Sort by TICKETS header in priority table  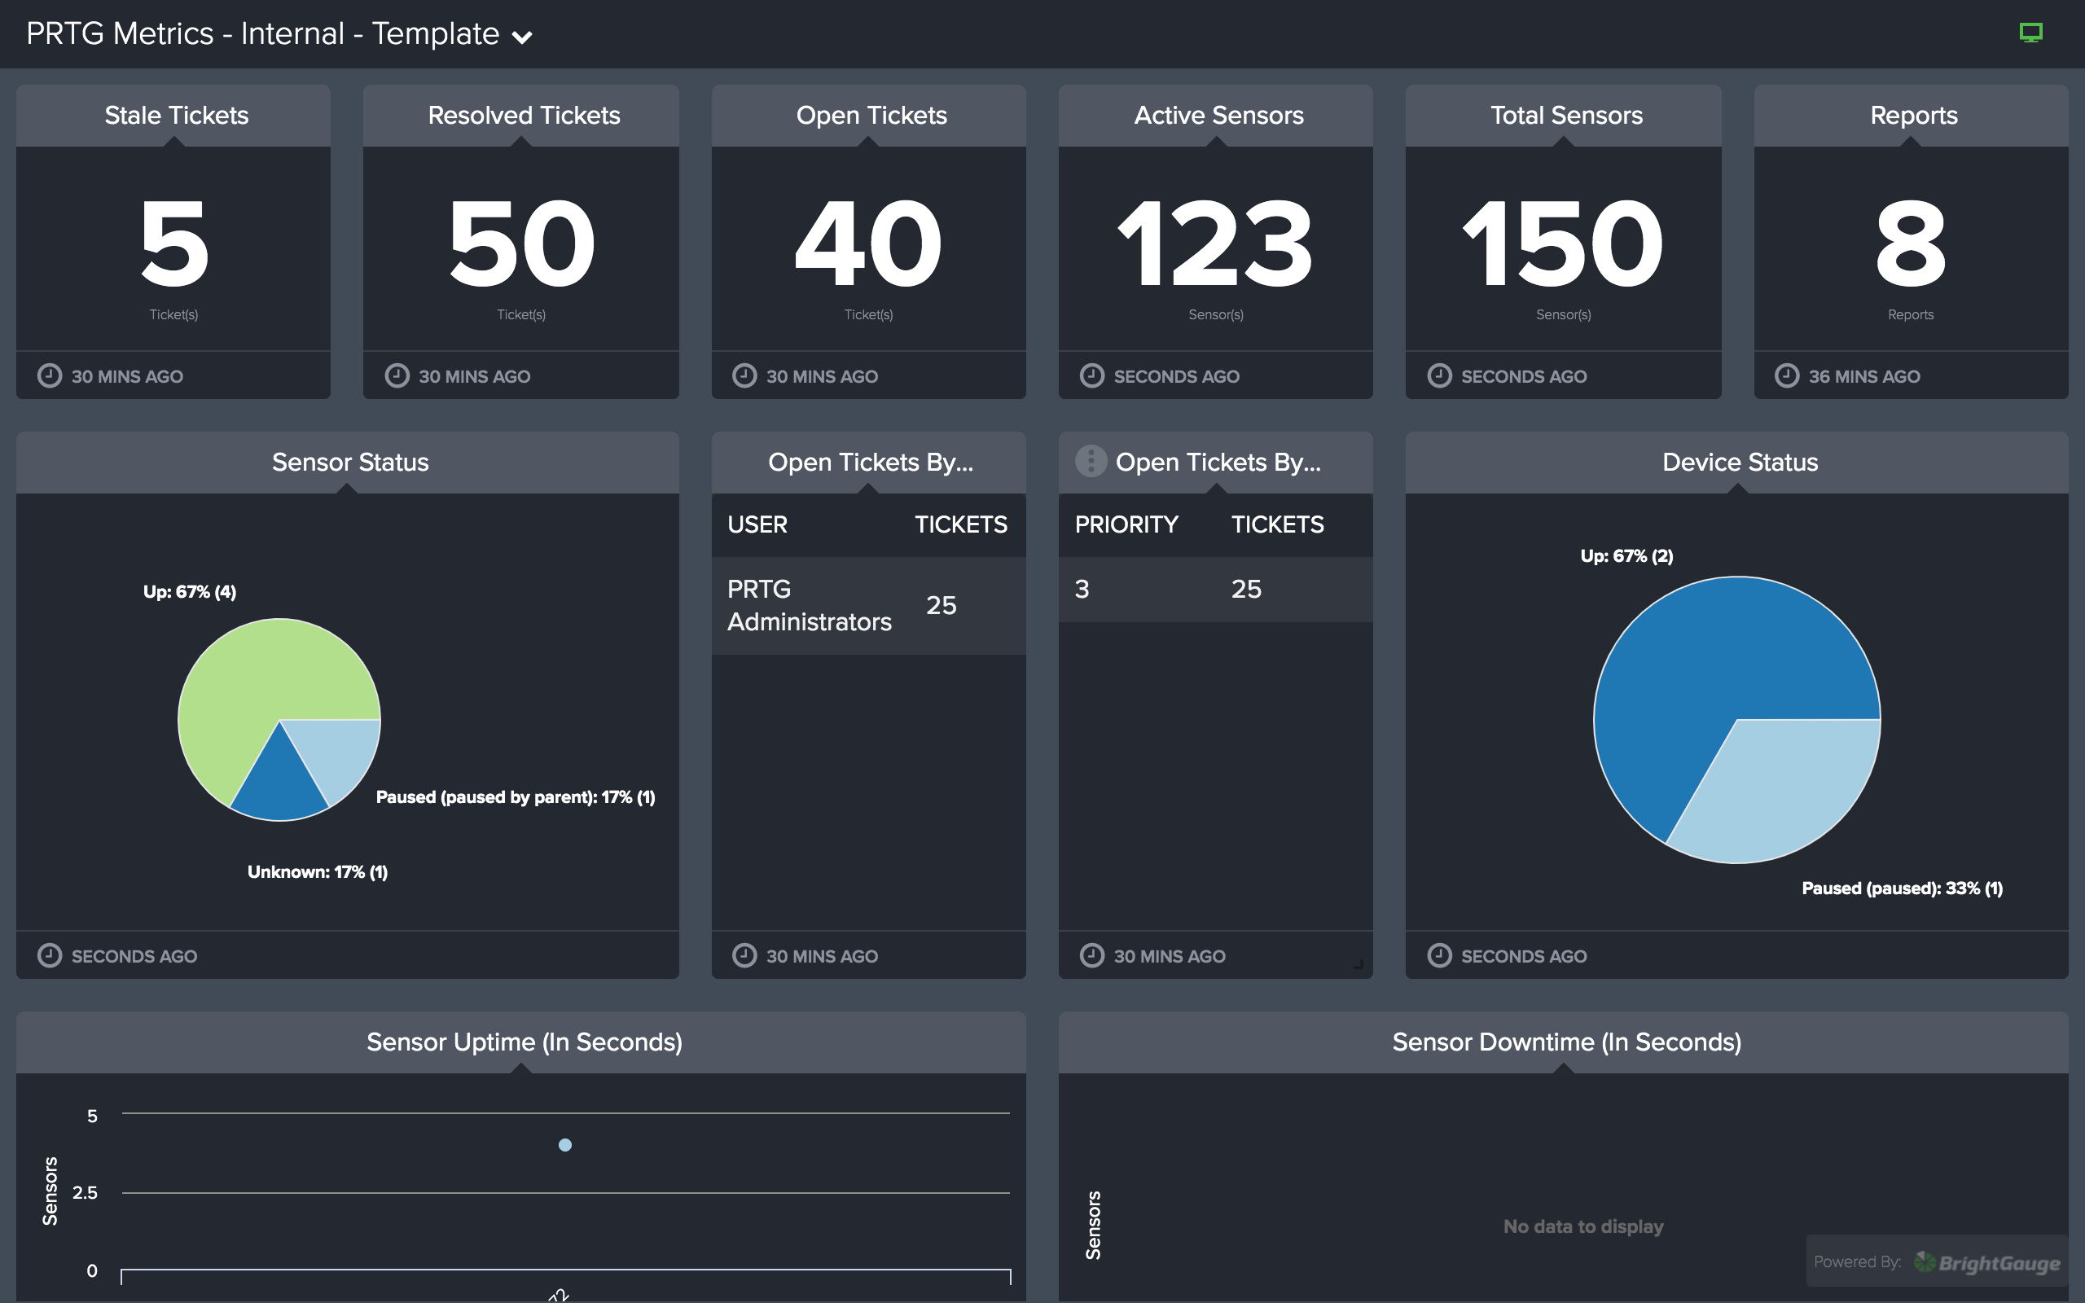point(1277,524)
